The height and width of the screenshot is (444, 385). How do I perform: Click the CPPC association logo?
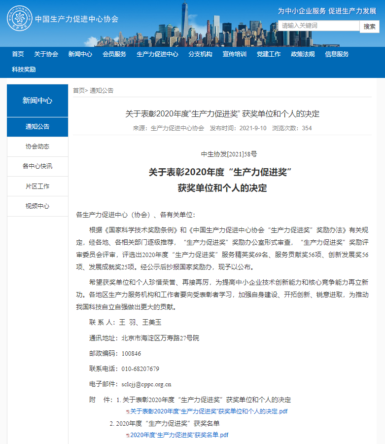tap(20, 19)
